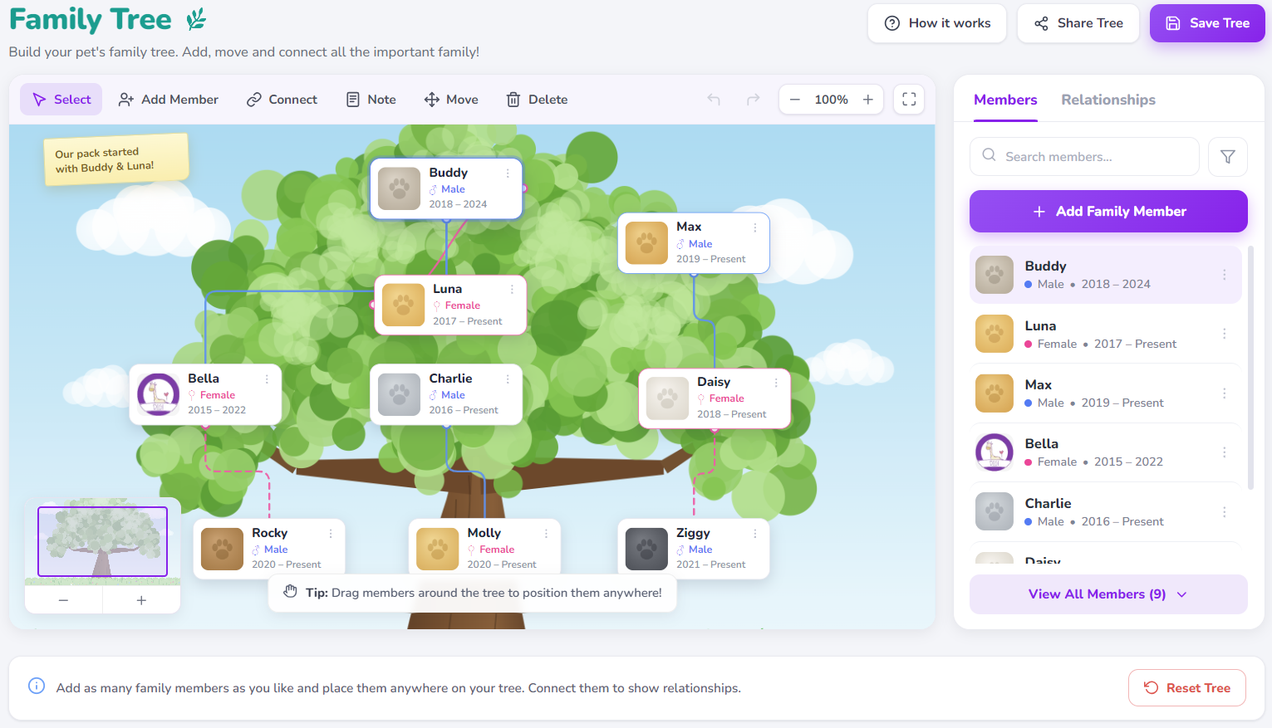Viewport: 1272px width, 728px height.
Task: Open the Rocky card options menu
Action: tap(331, 534)
